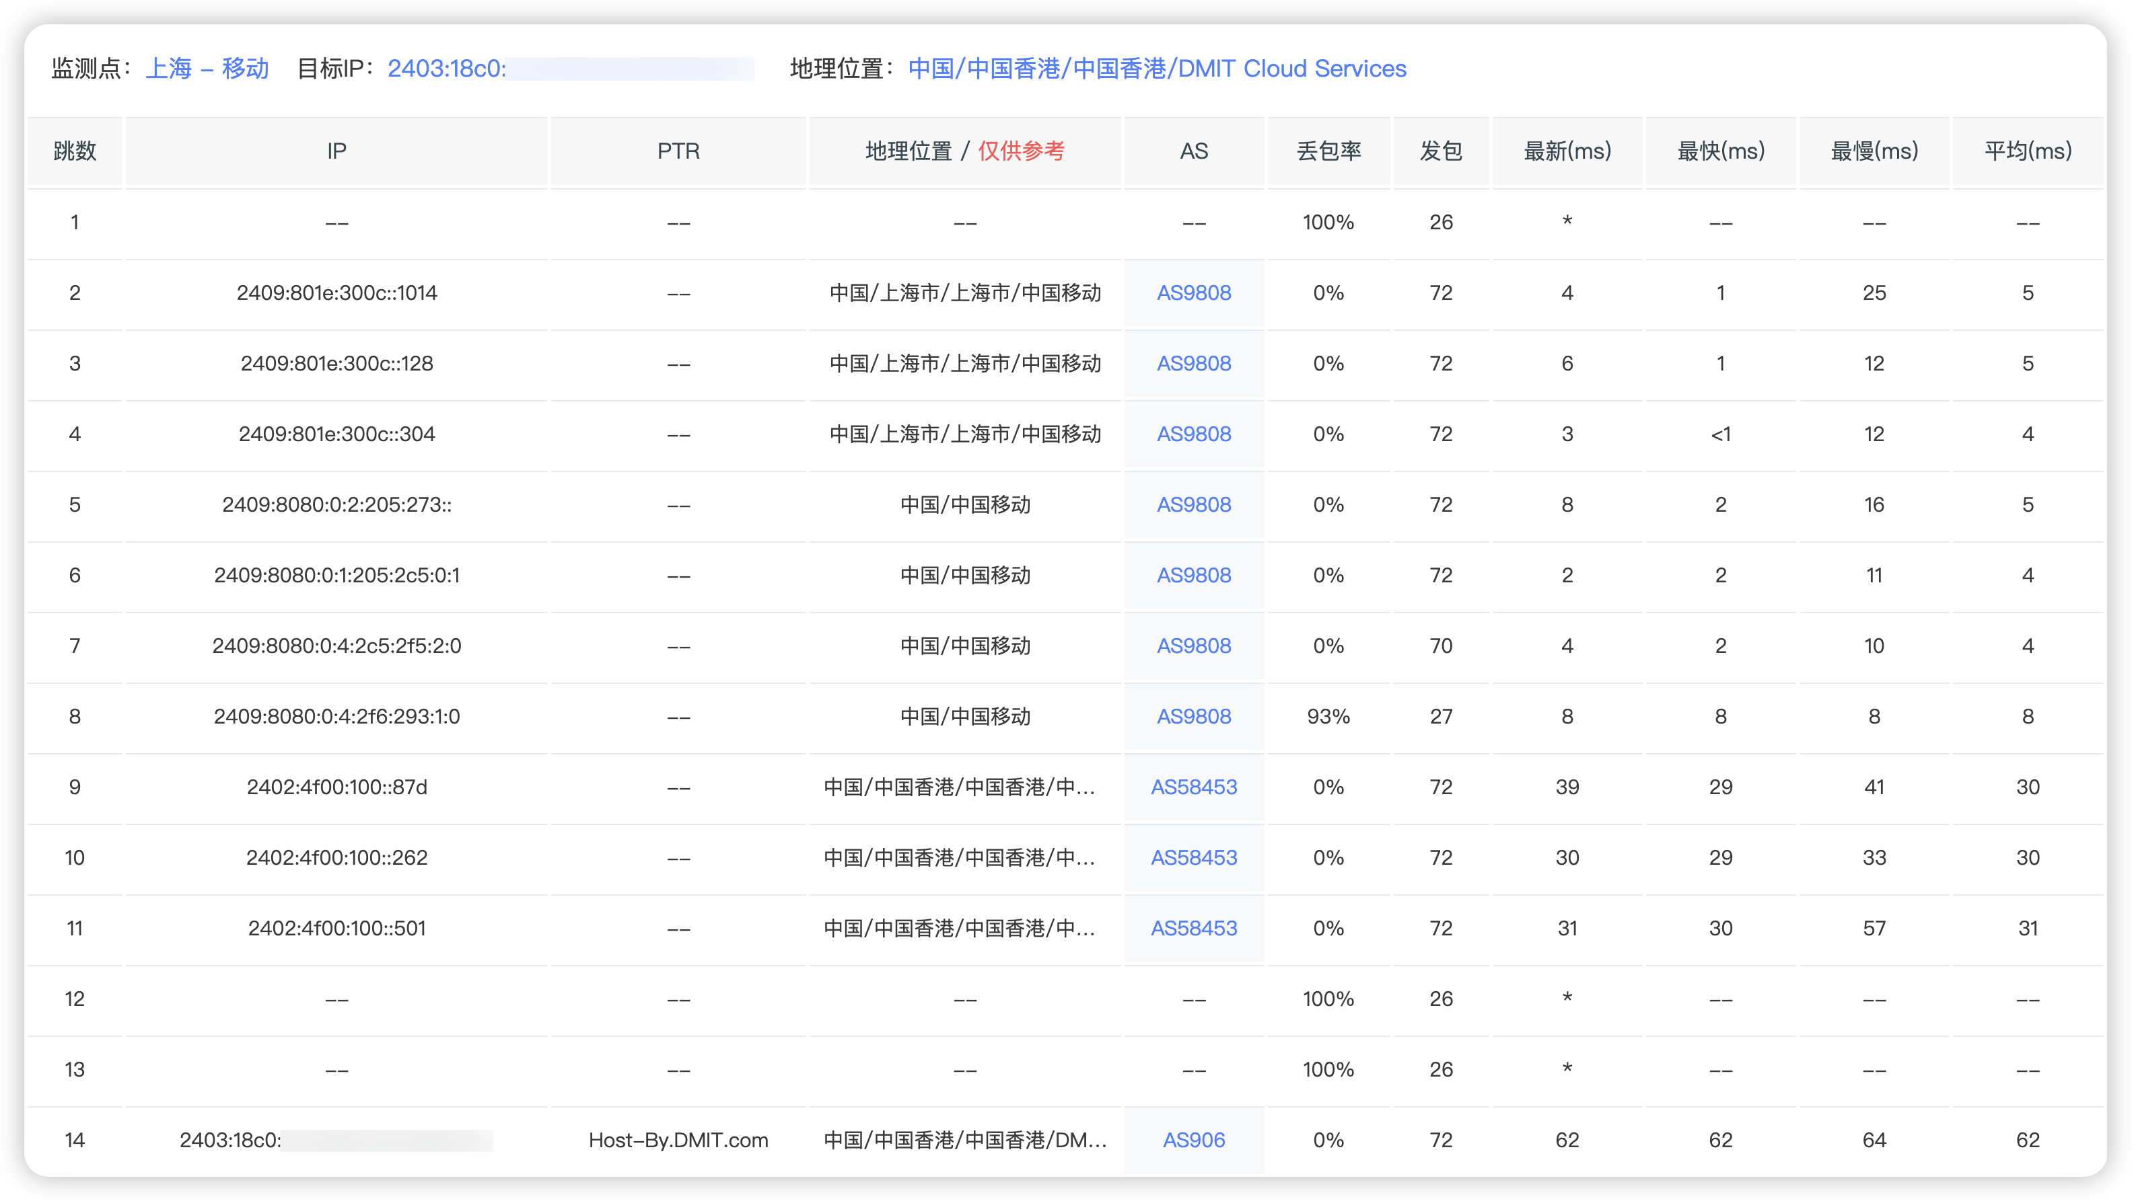The width and height of the screenshot is (2132, 1201).
Task: Open AS9808 link in hop 8 row
Action: [x=1193, y=716]
